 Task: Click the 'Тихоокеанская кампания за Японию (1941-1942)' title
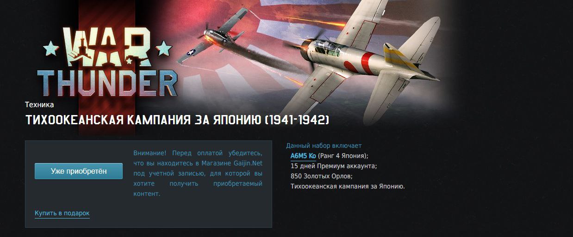tap(177, 120)
